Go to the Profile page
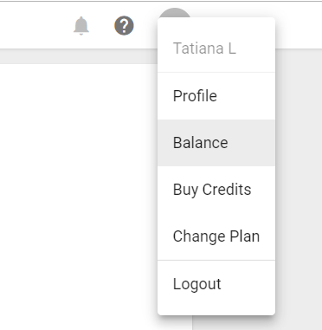The height and width of the screenshot is (330, 322). 216,96
